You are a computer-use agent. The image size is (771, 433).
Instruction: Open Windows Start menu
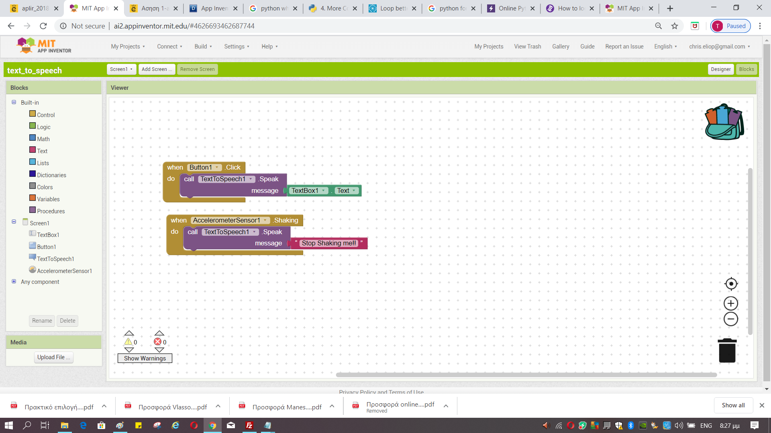(8, 425)
